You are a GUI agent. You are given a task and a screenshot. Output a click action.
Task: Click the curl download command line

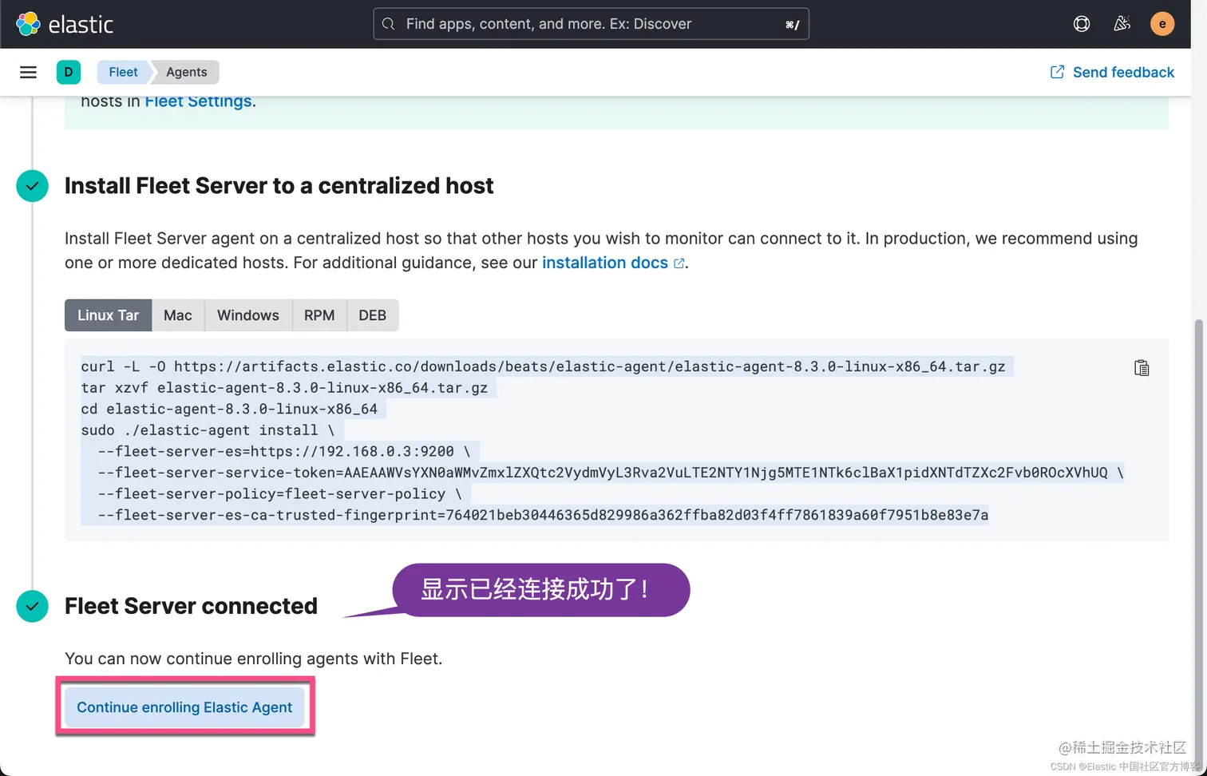(x=543, y=366)
